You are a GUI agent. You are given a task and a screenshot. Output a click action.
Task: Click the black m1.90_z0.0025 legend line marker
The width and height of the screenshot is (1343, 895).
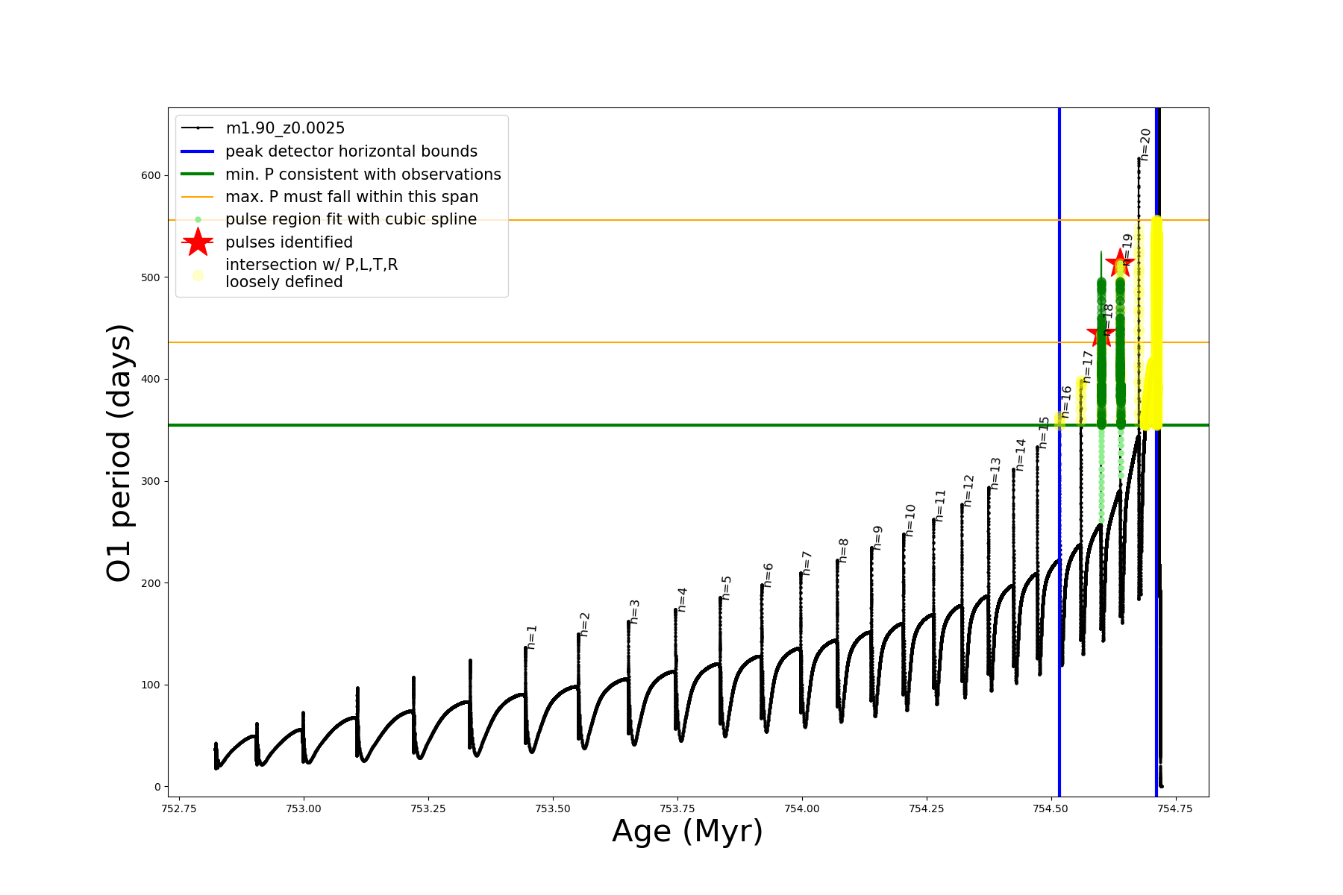[x=198, y=128]
